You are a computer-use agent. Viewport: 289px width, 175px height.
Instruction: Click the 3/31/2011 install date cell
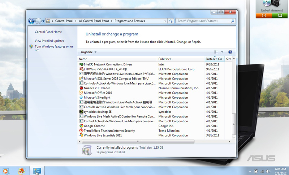pos(212,135)
